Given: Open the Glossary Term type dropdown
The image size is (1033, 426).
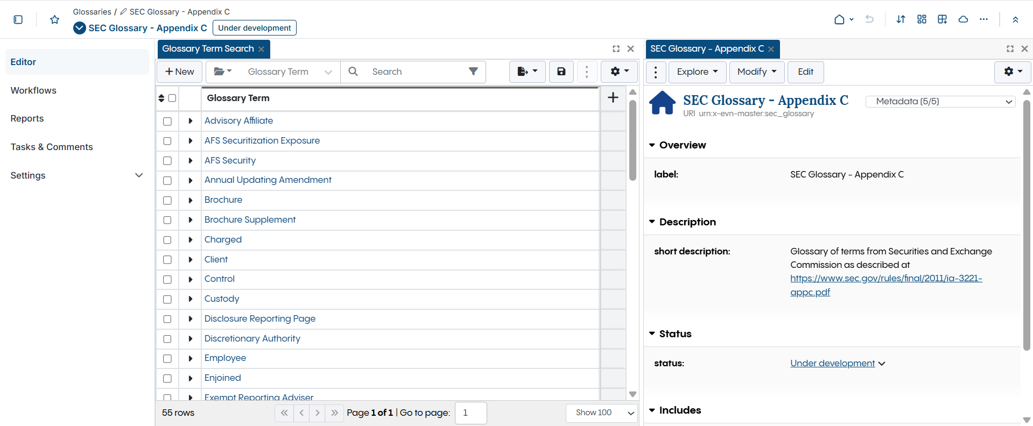Looking at the screenshot, I should pos(290,72).
